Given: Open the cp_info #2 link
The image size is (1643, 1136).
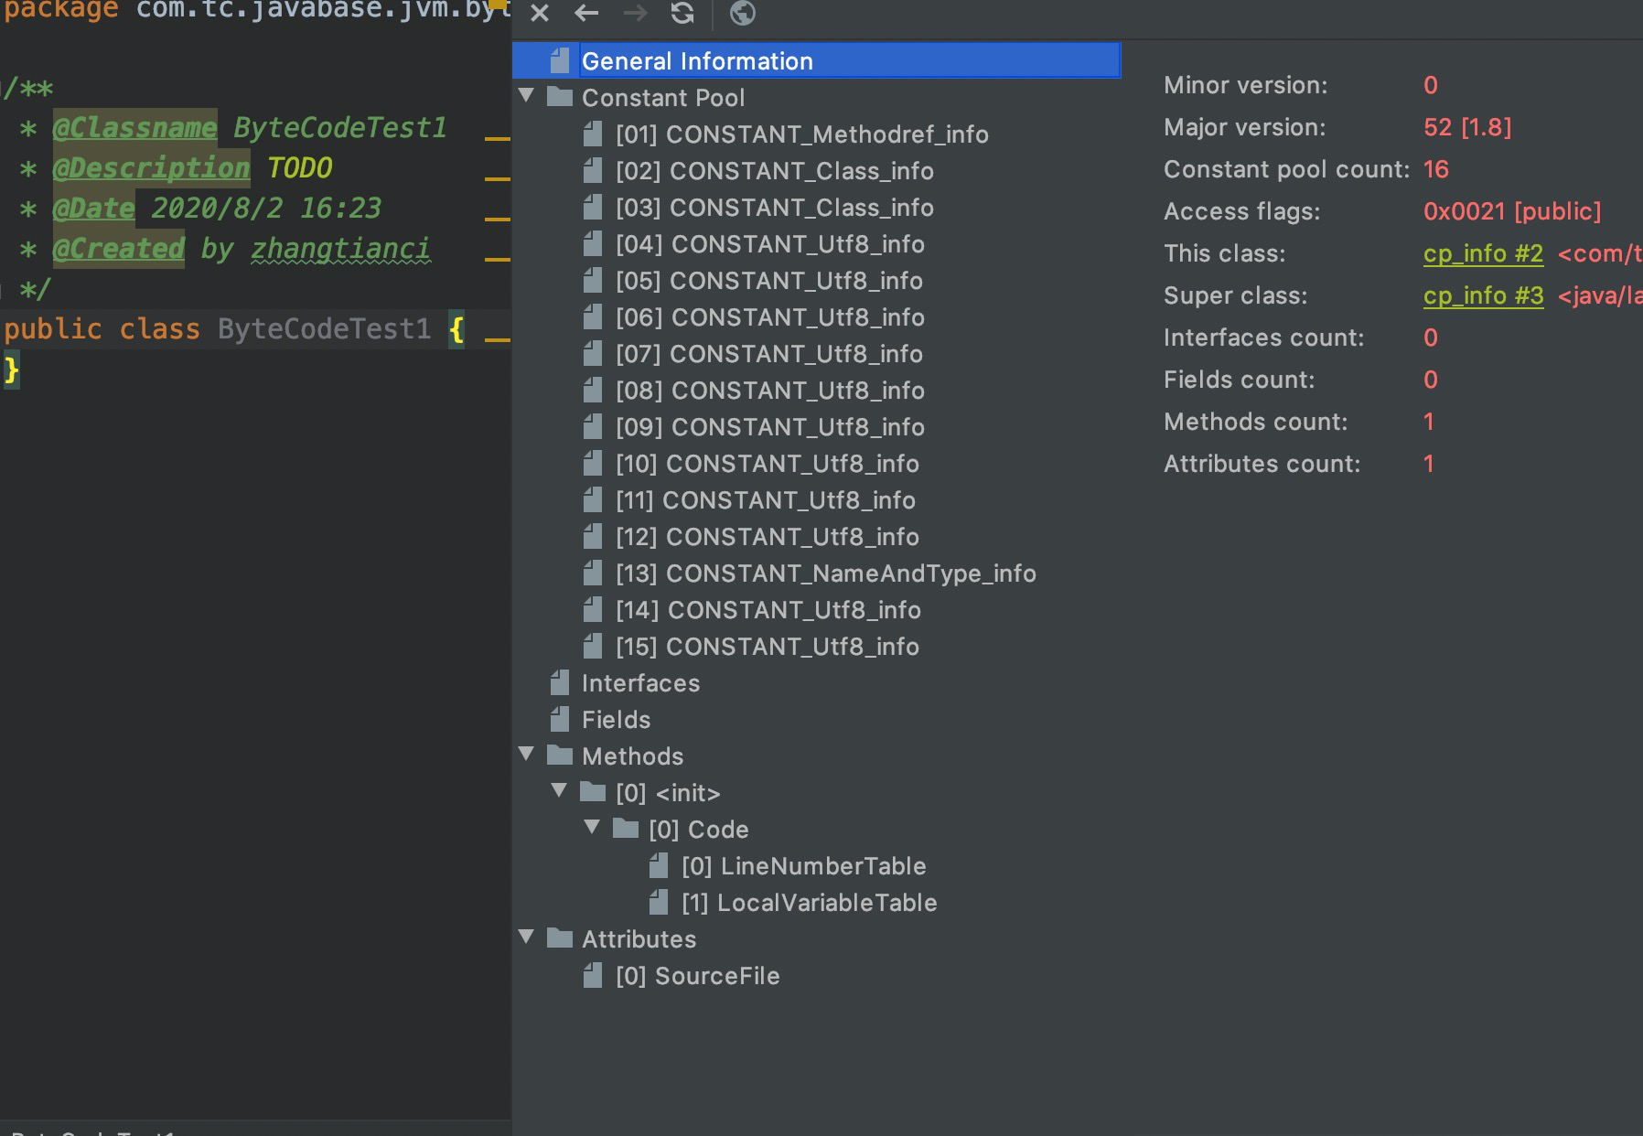Looking at the screenshot, I should (1483, 253).
